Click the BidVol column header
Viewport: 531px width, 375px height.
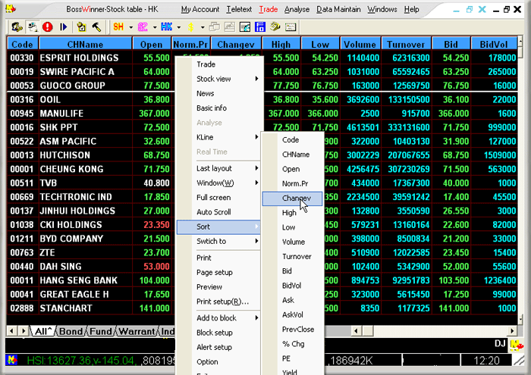[x=494, y=44]
